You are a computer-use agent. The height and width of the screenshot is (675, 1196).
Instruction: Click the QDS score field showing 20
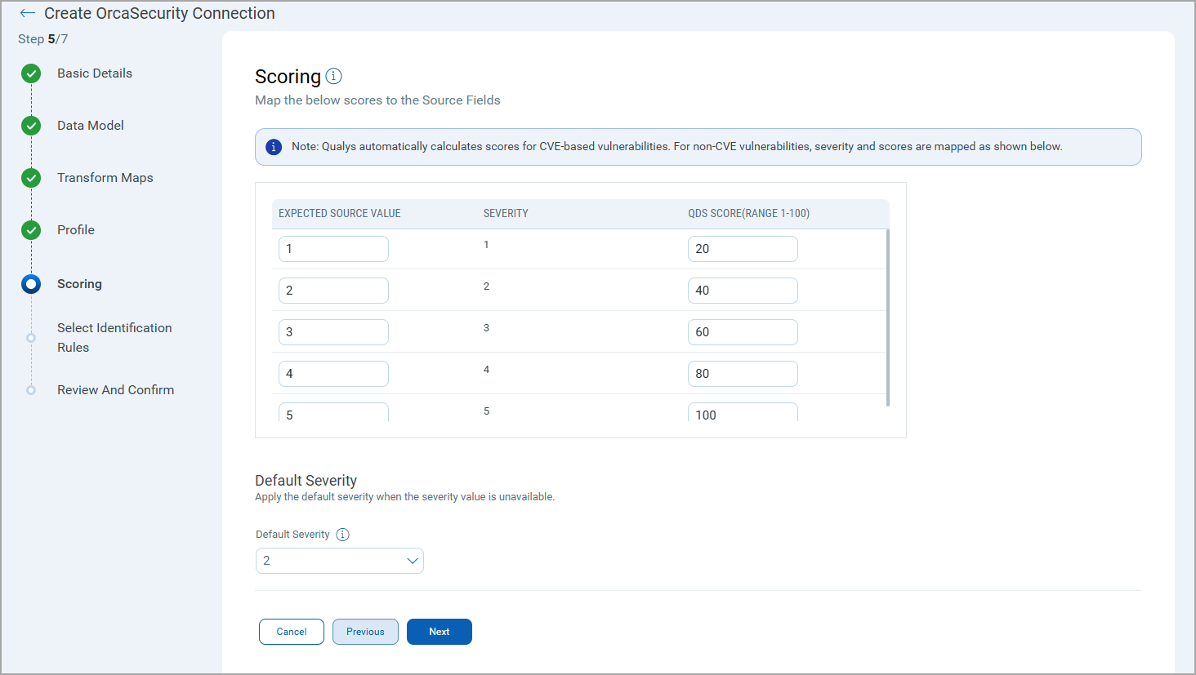pyautogui.click(x=742, y=249)
